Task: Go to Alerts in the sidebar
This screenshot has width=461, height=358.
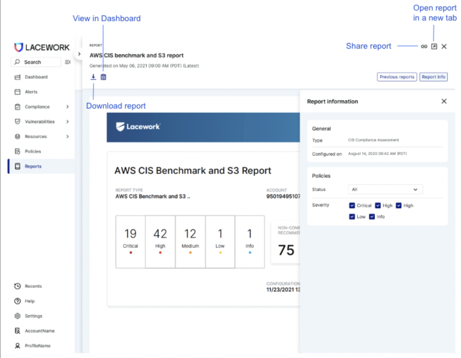Action: (31, 92)
